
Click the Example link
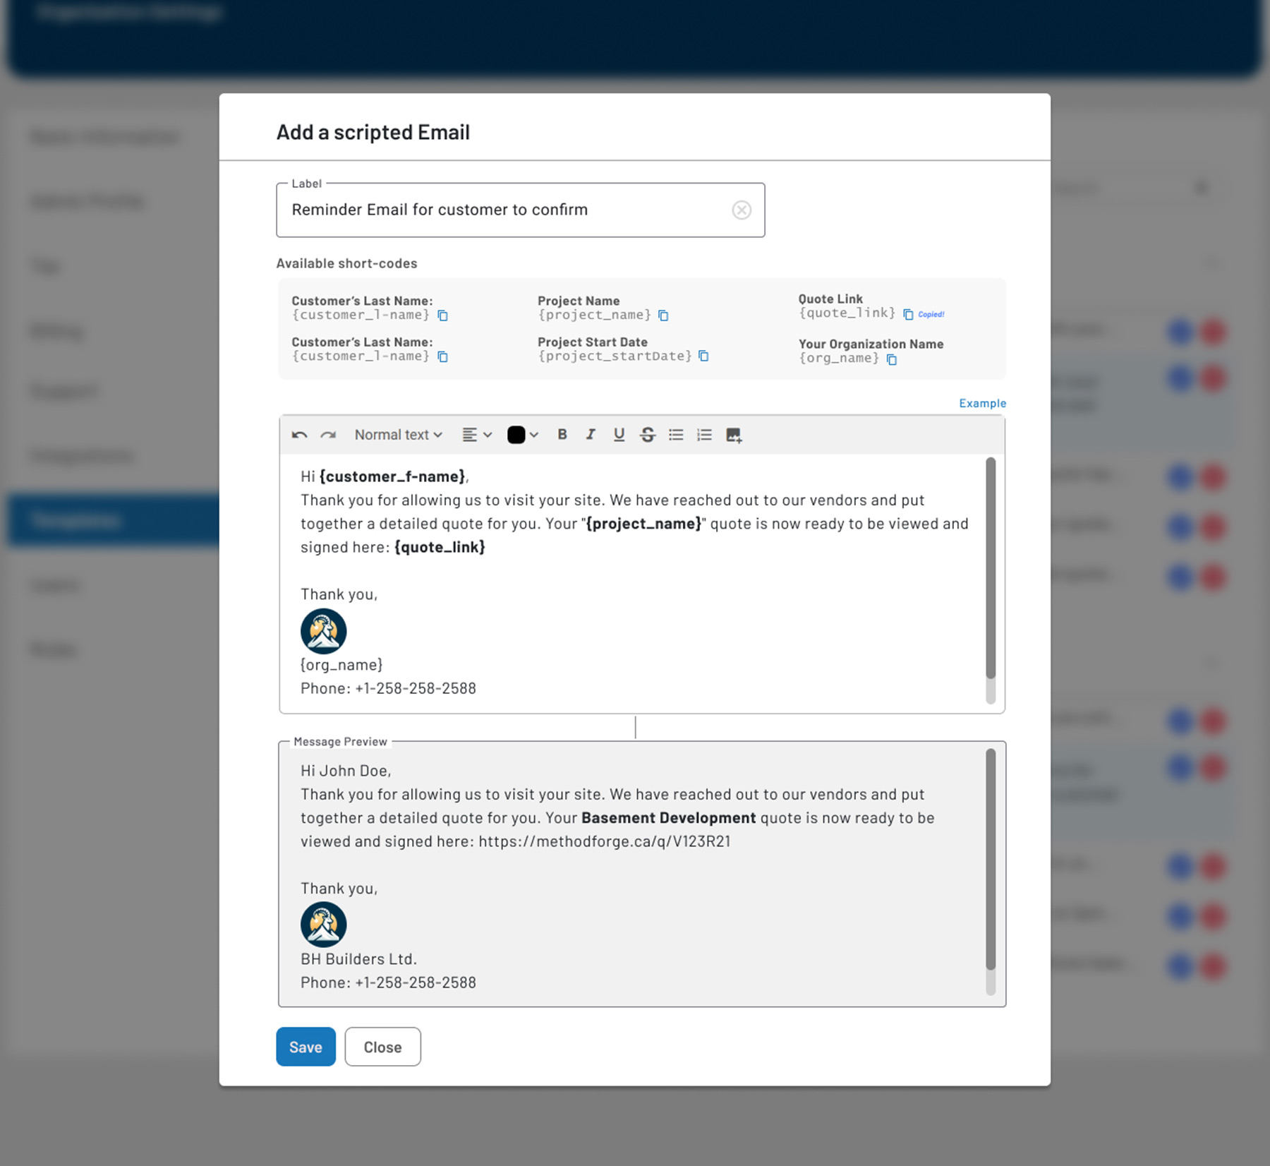[982, 403]
